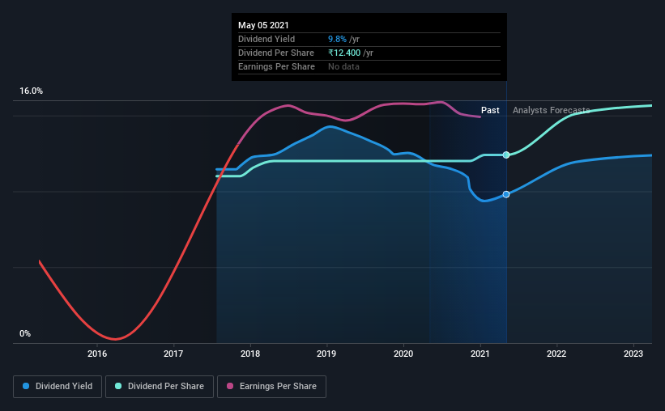Click the May 05 2021 tooltip date
Screen dimensions: 665x411
pyautogui.click(x=263, y=25)
